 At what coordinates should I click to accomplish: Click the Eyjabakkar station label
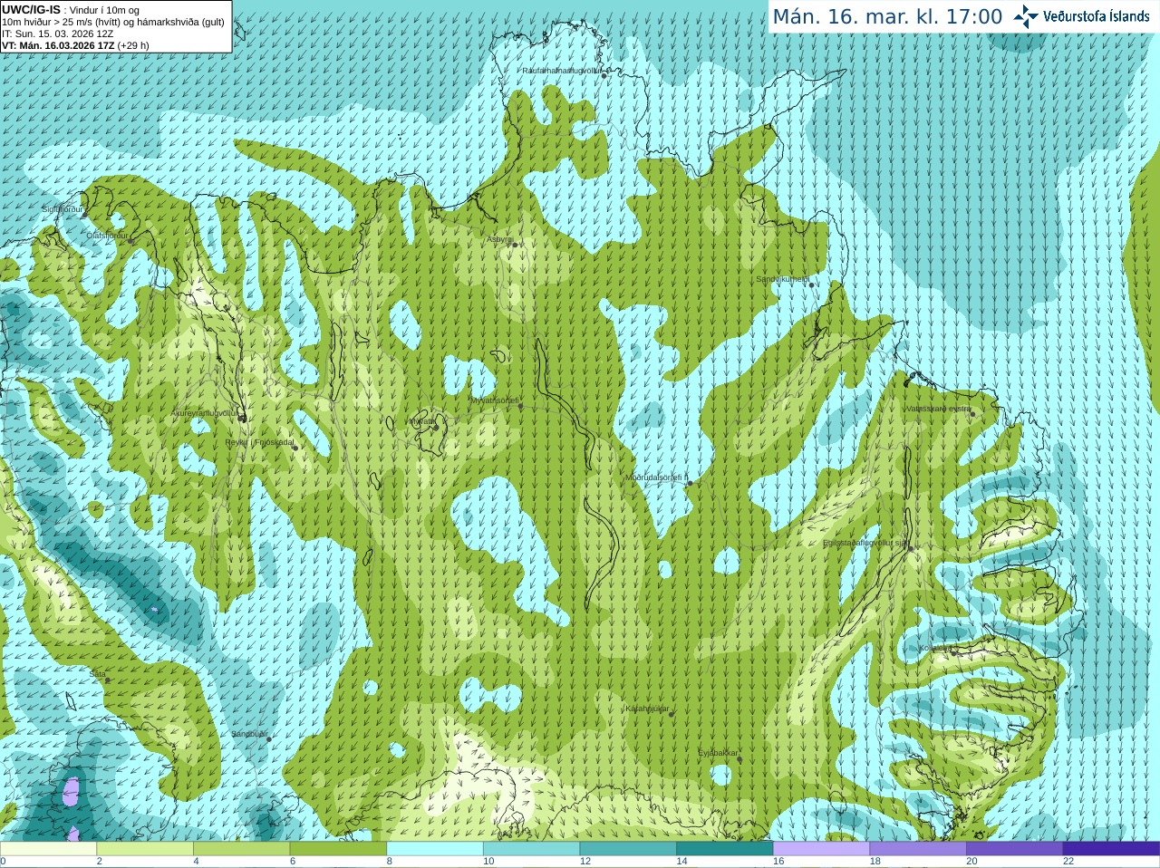(718, 752)
